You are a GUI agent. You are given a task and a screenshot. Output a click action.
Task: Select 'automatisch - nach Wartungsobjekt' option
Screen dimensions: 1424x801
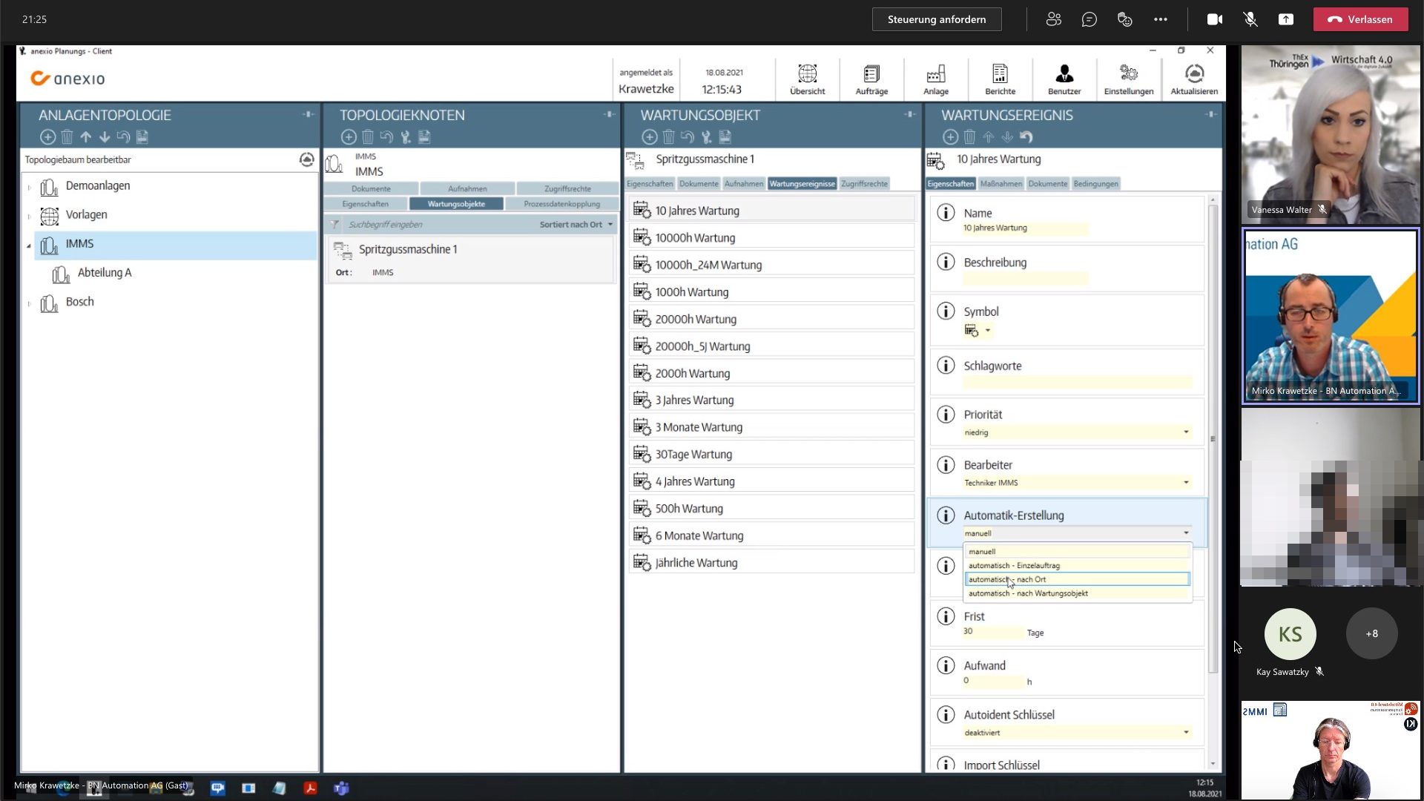tap(1028, 593)
